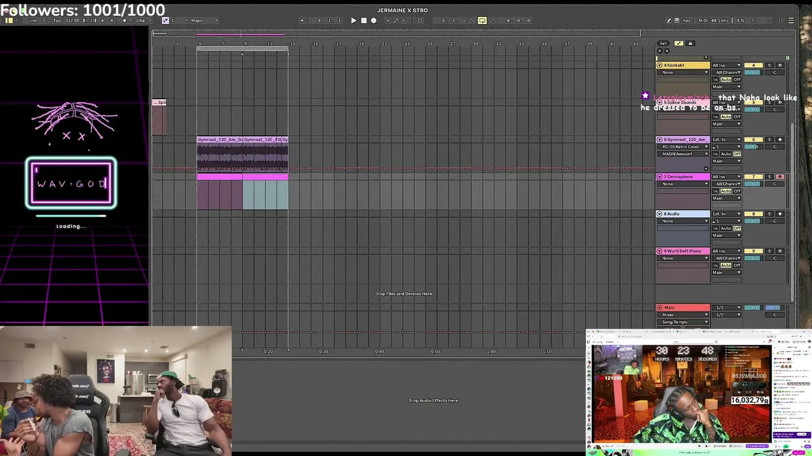Viewport: 812px width, 456px height.
Task: Disarm the 7 Omnisphere record arm button
Action: click(780, 177)
